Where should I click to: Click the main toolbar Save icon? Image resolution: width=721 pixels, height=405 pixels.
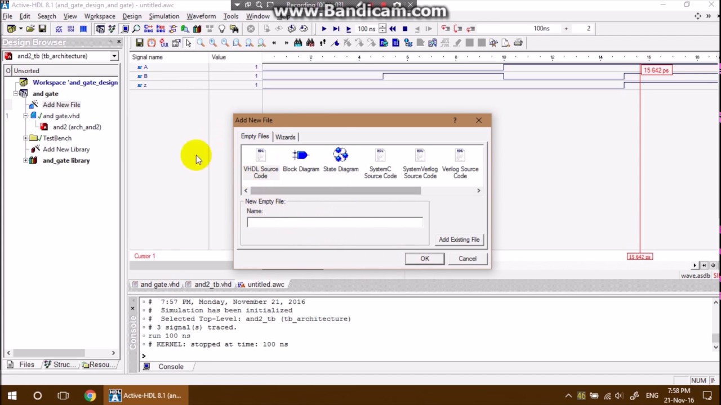(x=42, y=29)
